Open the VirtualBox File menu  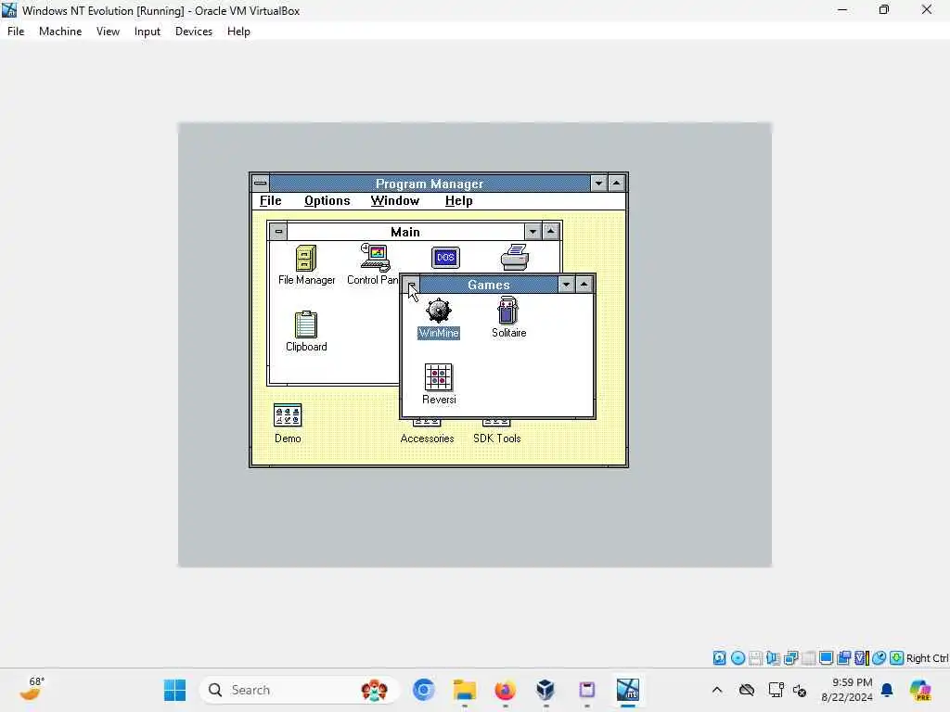16,32
